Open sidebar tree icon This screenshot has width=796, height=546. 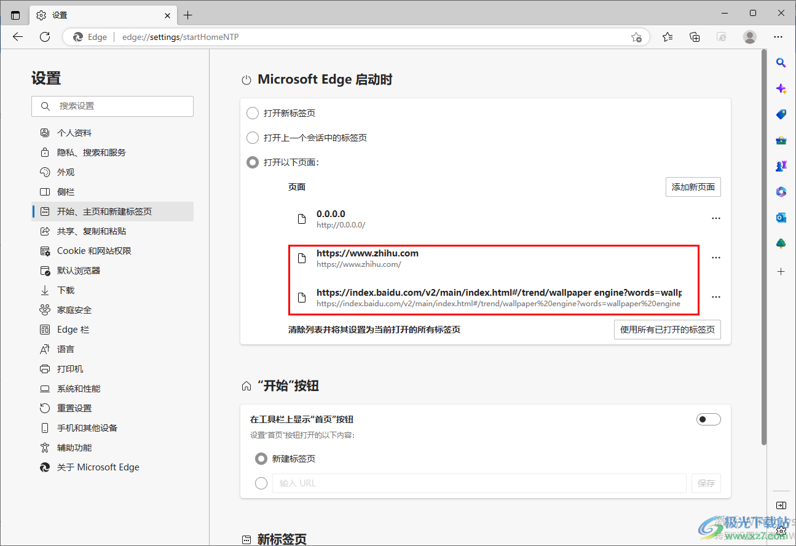tap(781, 243)
